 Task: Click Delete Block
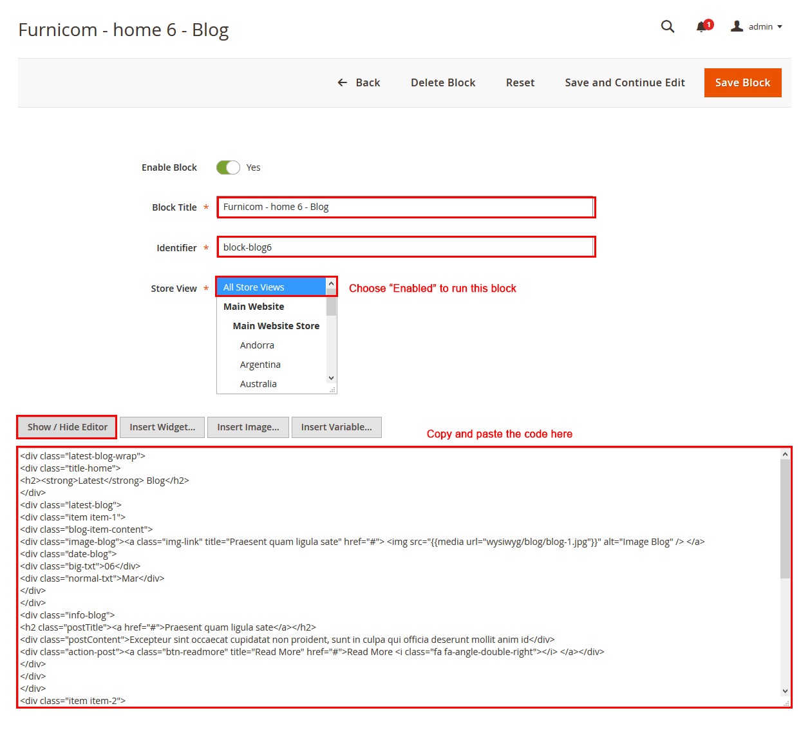(x=443, y=82)
